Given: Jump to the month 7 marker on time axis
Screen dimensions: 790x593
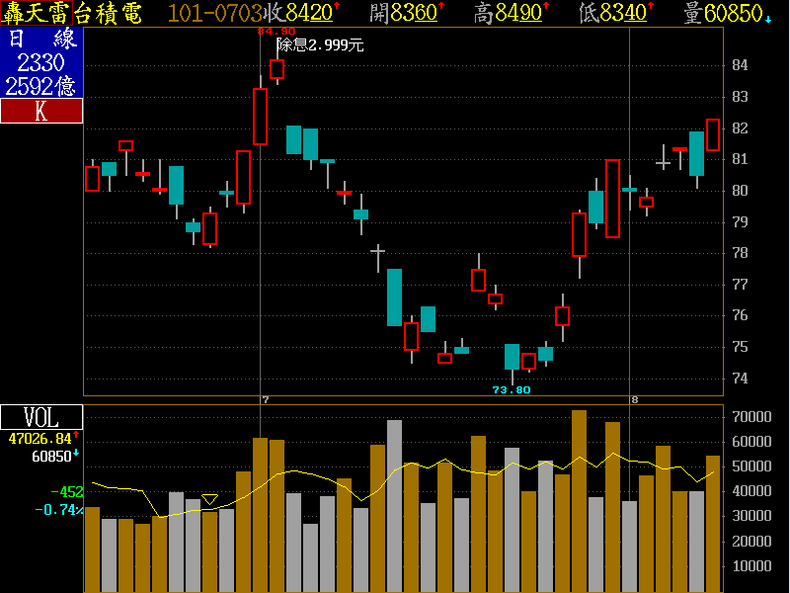Looking at the screenshot, I should click(x=266, y=399).
